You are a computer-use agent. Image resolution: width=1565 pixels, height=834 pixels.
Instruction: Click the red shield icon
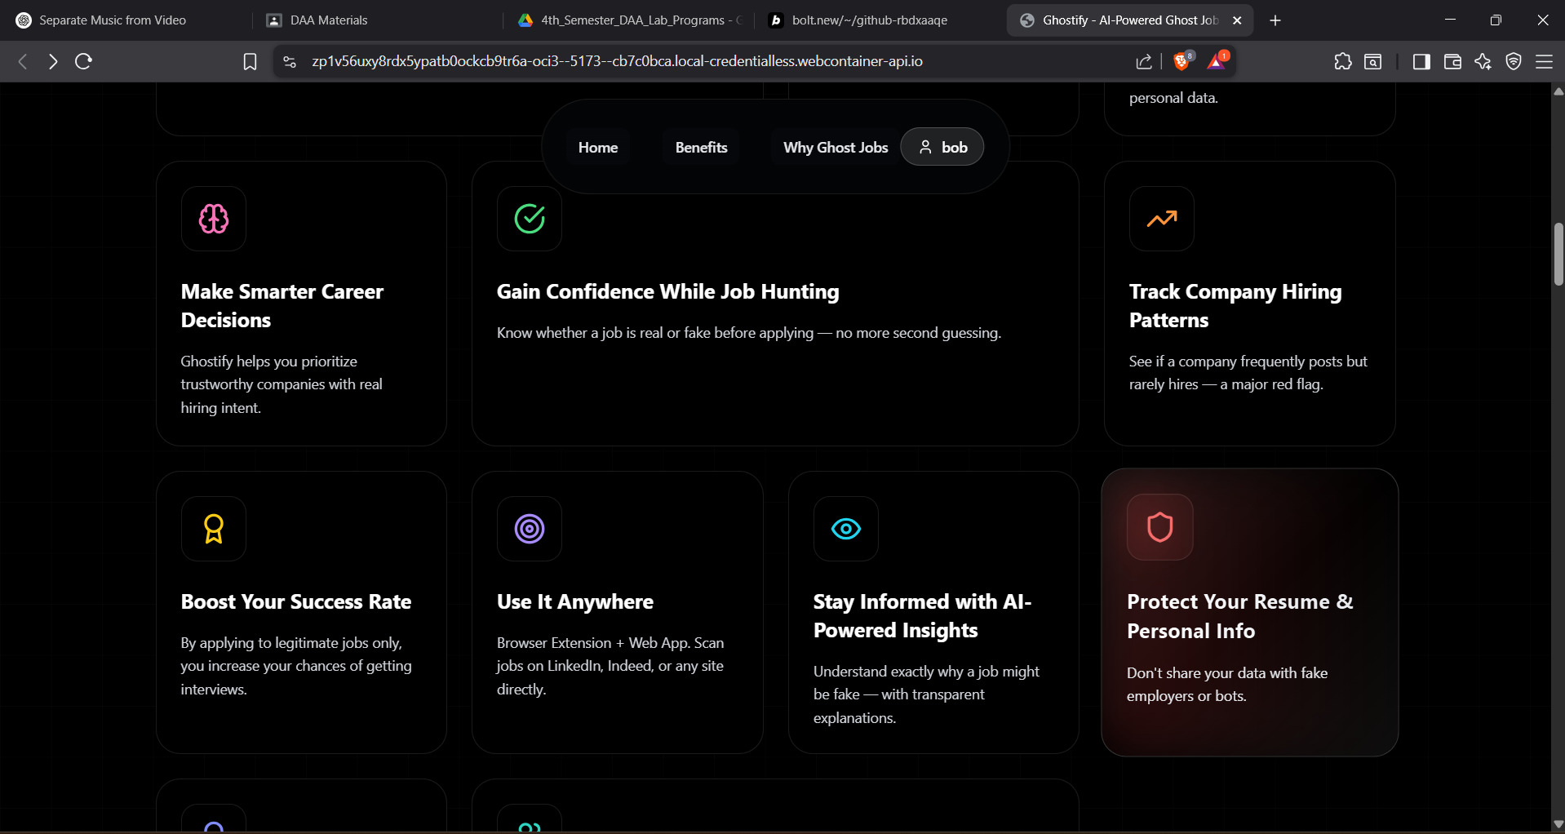click(1160, 527)
